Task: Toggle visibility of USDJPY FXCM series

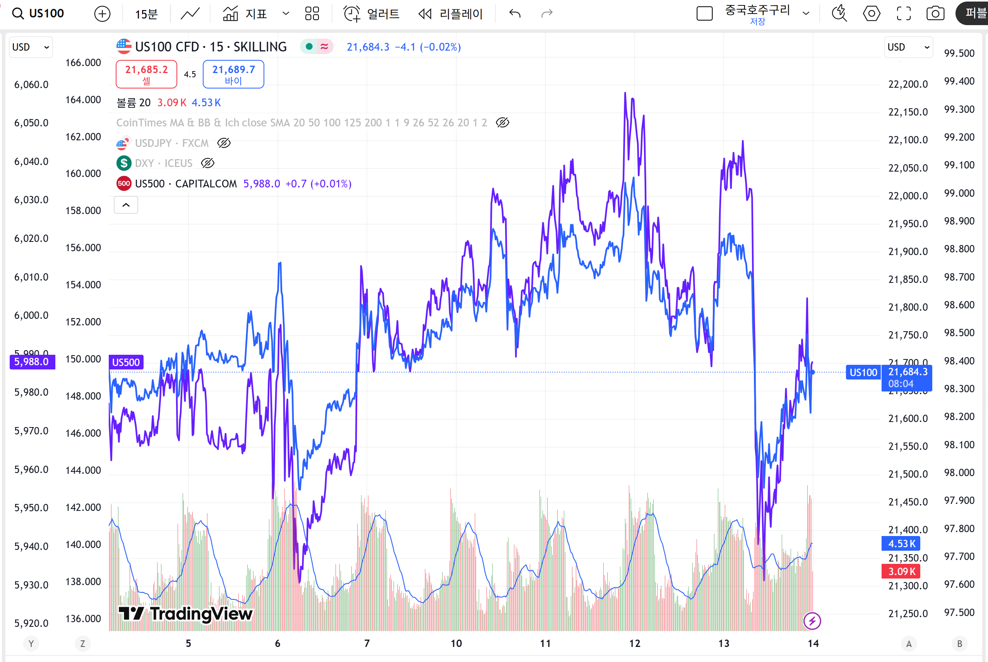Action: 224,143
